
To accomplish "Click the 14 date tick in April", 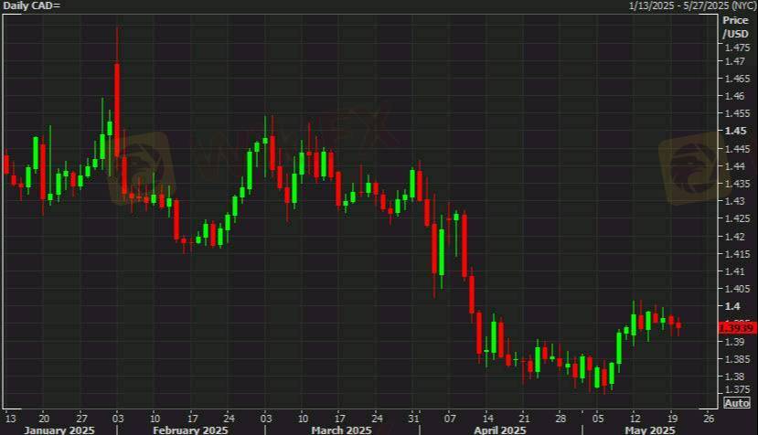I will [488, 418].
